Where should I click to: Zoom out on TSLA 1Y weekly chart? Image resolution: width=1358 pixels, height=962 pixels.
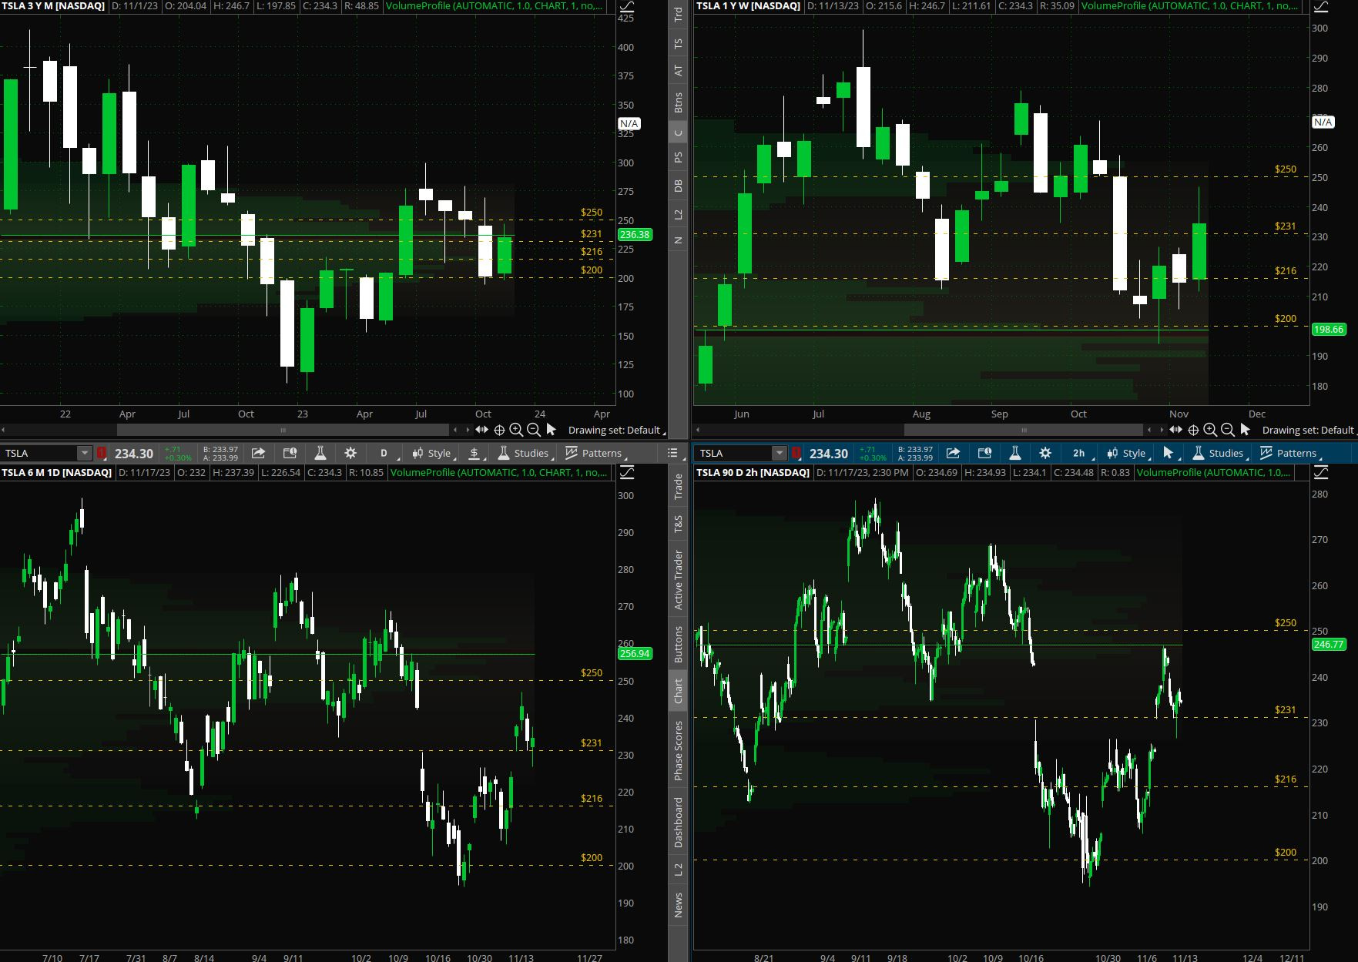1228,430
